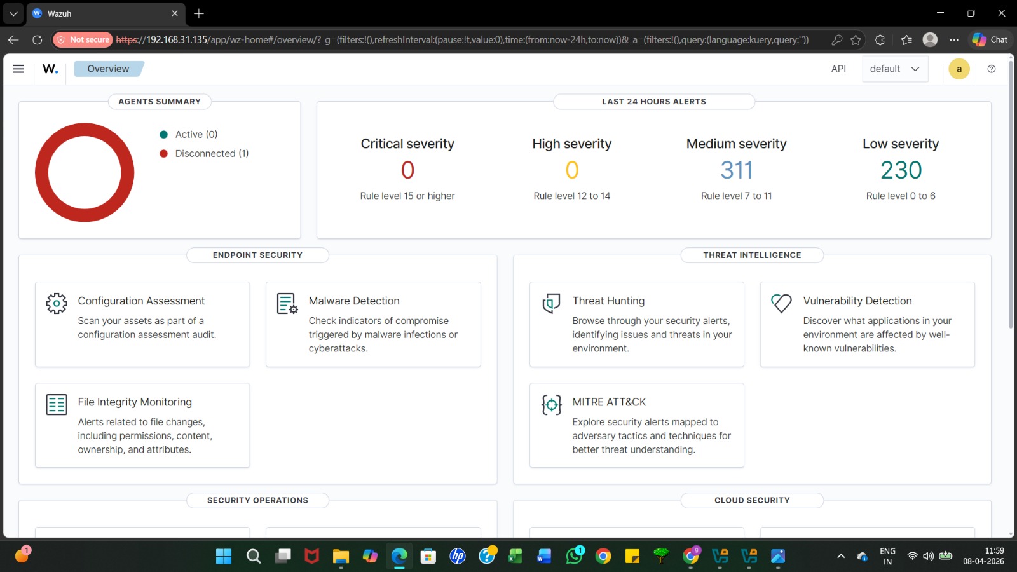
Task: Click the Wazuh W. logo
Action: point(50,69)
